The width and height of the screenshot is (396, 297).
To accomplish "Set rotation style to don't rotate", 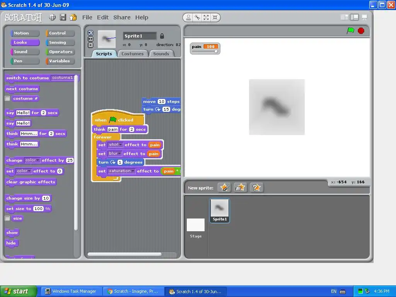I will click(x=90, y=45).
